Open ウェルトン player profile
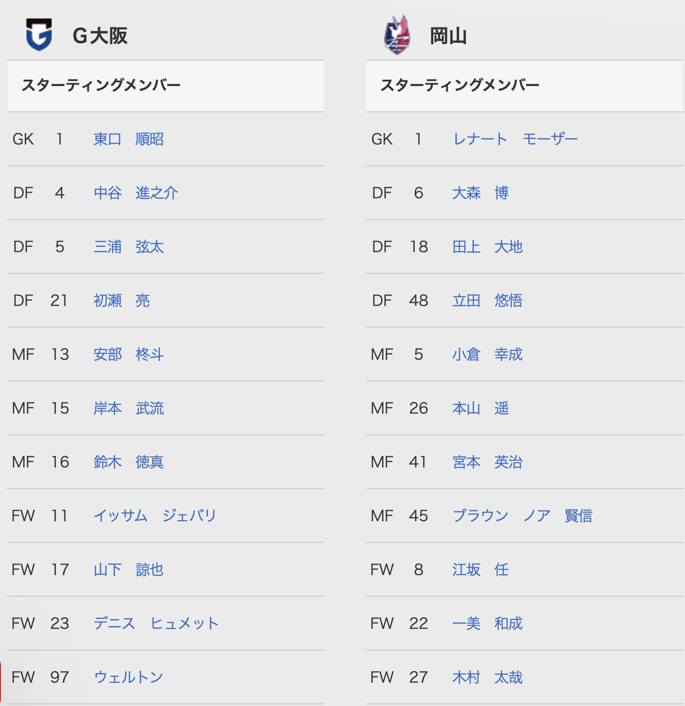The image size is (685, 706). pyautogui.click(x=128, y=678)
